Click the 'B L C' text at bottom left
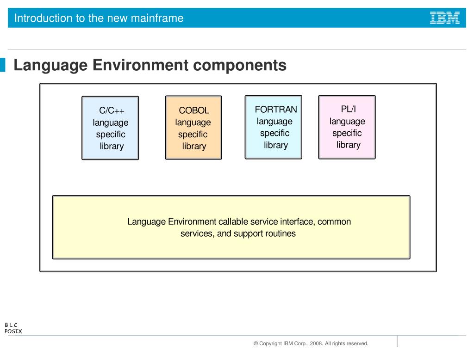 click(x=11, y=325)
